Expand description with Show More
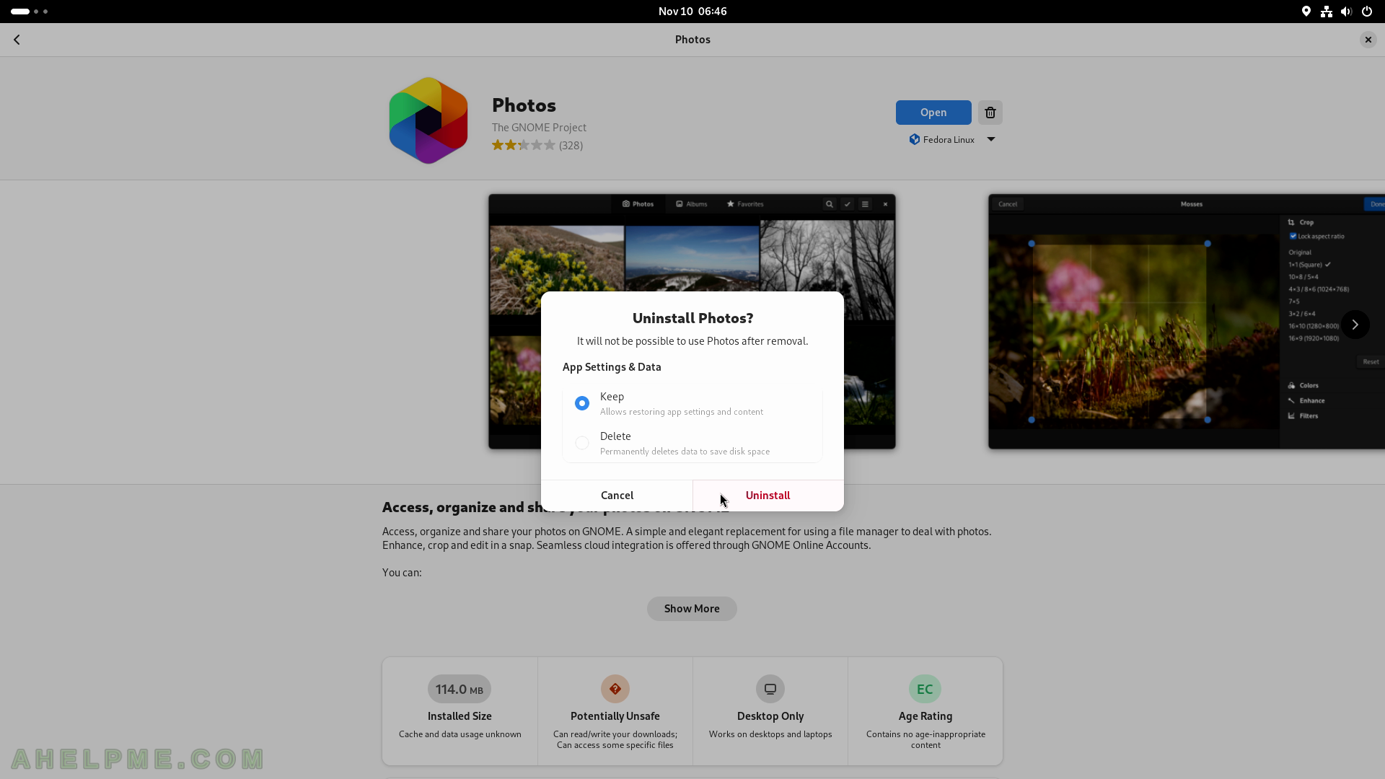Screen dimensions: 1385x779 pos(692,609)
